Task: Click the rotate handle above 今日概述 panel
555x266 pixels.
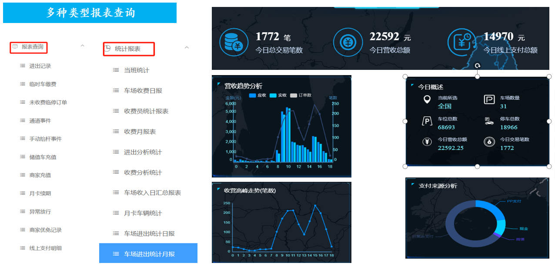Action: click(x=477, y=66)
